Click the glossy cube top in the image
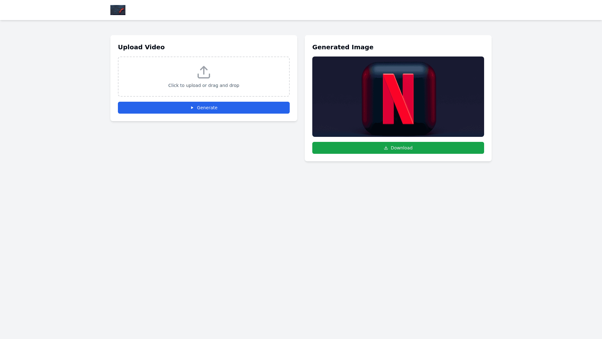The image size is (602, 339). coord(398,68)
